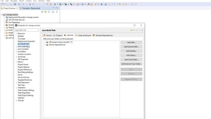Click the Debug bug toolbar icon
The image size is (211, 119).
(x=55, y=4)
